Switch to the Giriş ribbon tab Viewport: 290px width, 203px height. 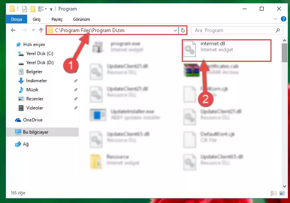click(37, 19)
